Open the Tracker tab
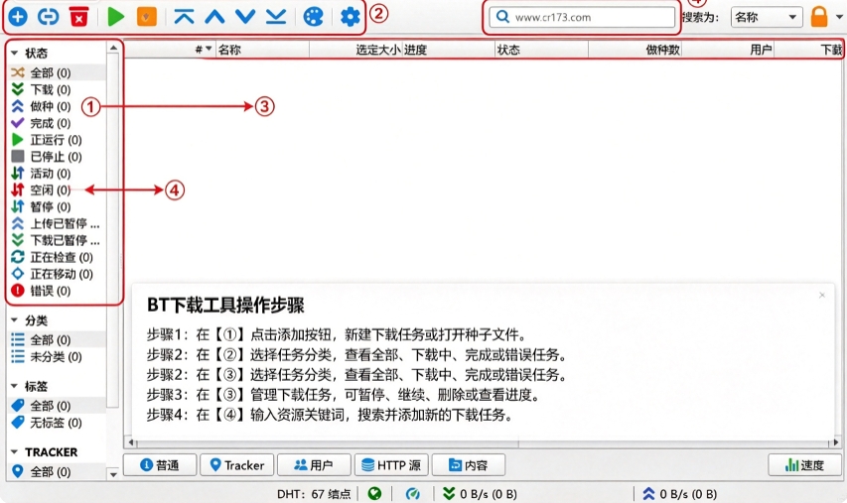Image resolution: width=847 pixels, height=503 pixels. 237,464
